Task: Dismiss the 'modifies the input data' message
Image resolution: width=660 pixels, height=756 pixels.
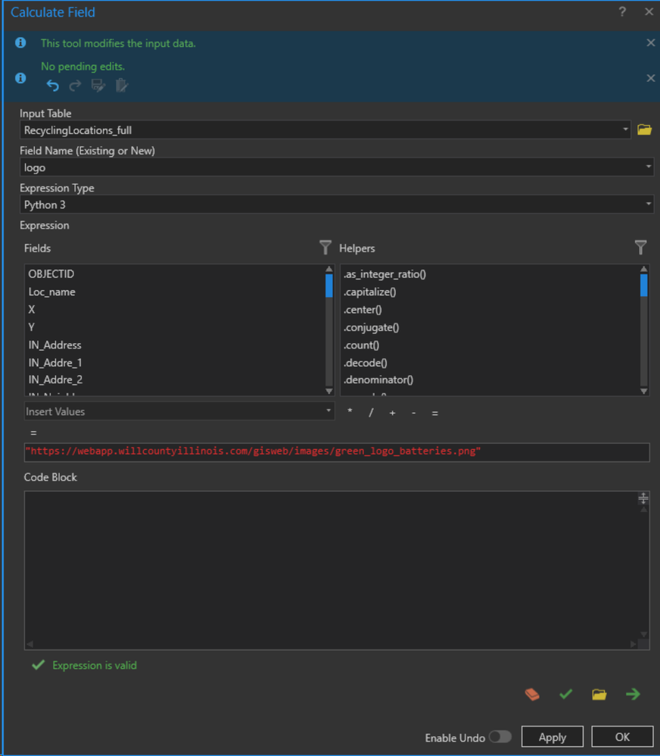Action: pos(650,43)
